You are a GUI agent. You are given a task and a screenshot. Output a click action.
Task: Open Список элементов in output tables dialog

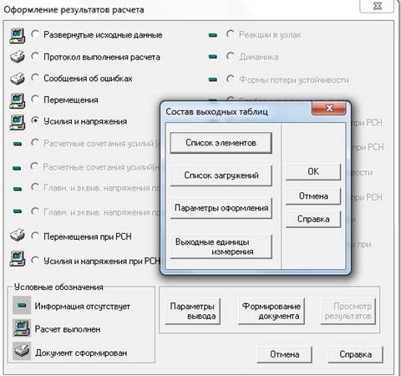(x=221, y=143)
